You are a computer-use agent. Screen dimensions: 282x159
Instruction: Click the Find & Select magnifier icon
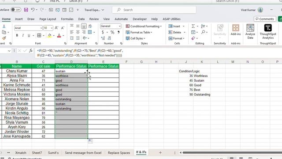click(x=203, y=32)
